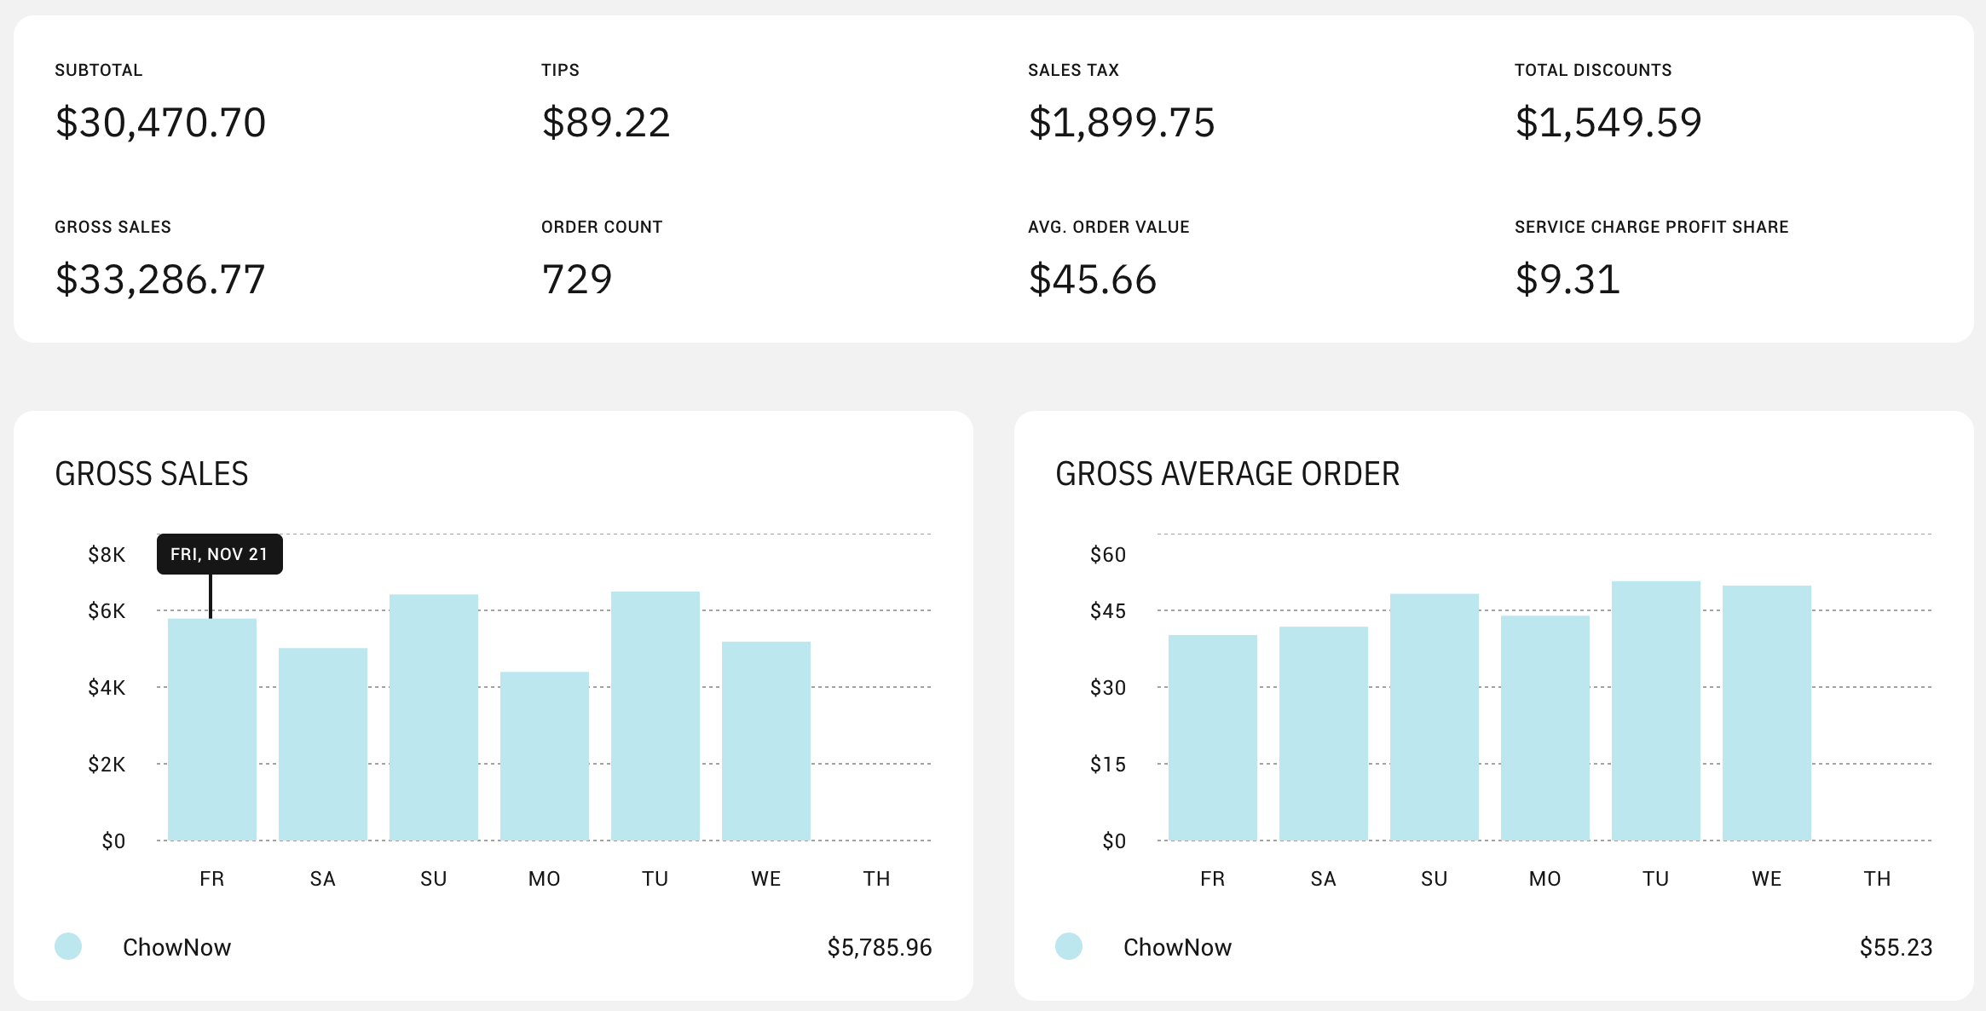Image resolution: width=1986 pixels, height=1011 pixels.
Task: Select the Sunday bar in Gross Sales chart
Action: [433, 716]
